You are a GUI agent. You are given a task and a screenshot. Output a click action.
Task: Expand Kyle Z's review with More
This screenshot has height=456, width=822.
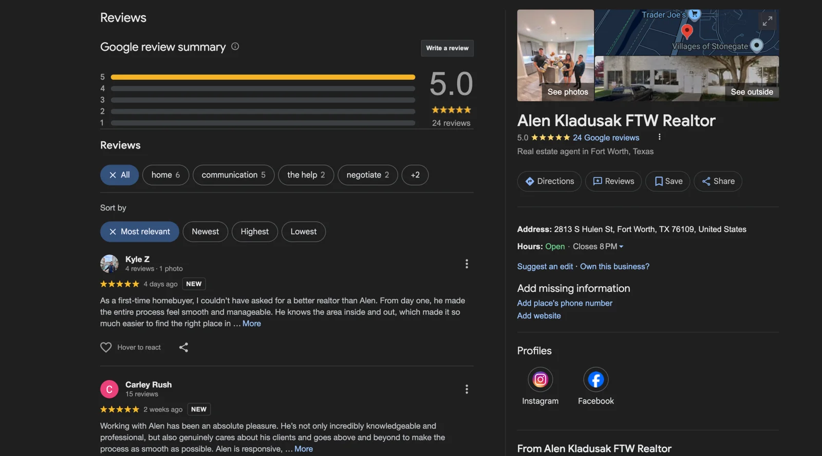click(252, 324)
